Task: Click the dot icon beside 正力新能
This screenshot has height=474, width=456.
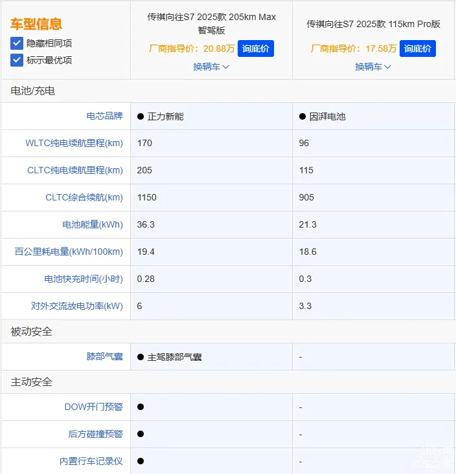Action: coord(141,117)
